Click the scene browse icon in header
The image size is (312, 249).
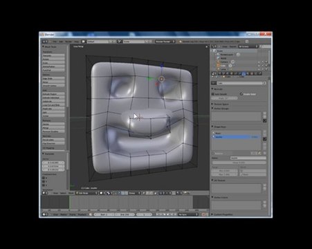pos(120,41)
